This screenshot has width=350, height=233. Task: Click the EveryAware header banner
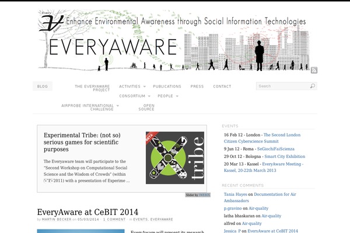(175, 41)
